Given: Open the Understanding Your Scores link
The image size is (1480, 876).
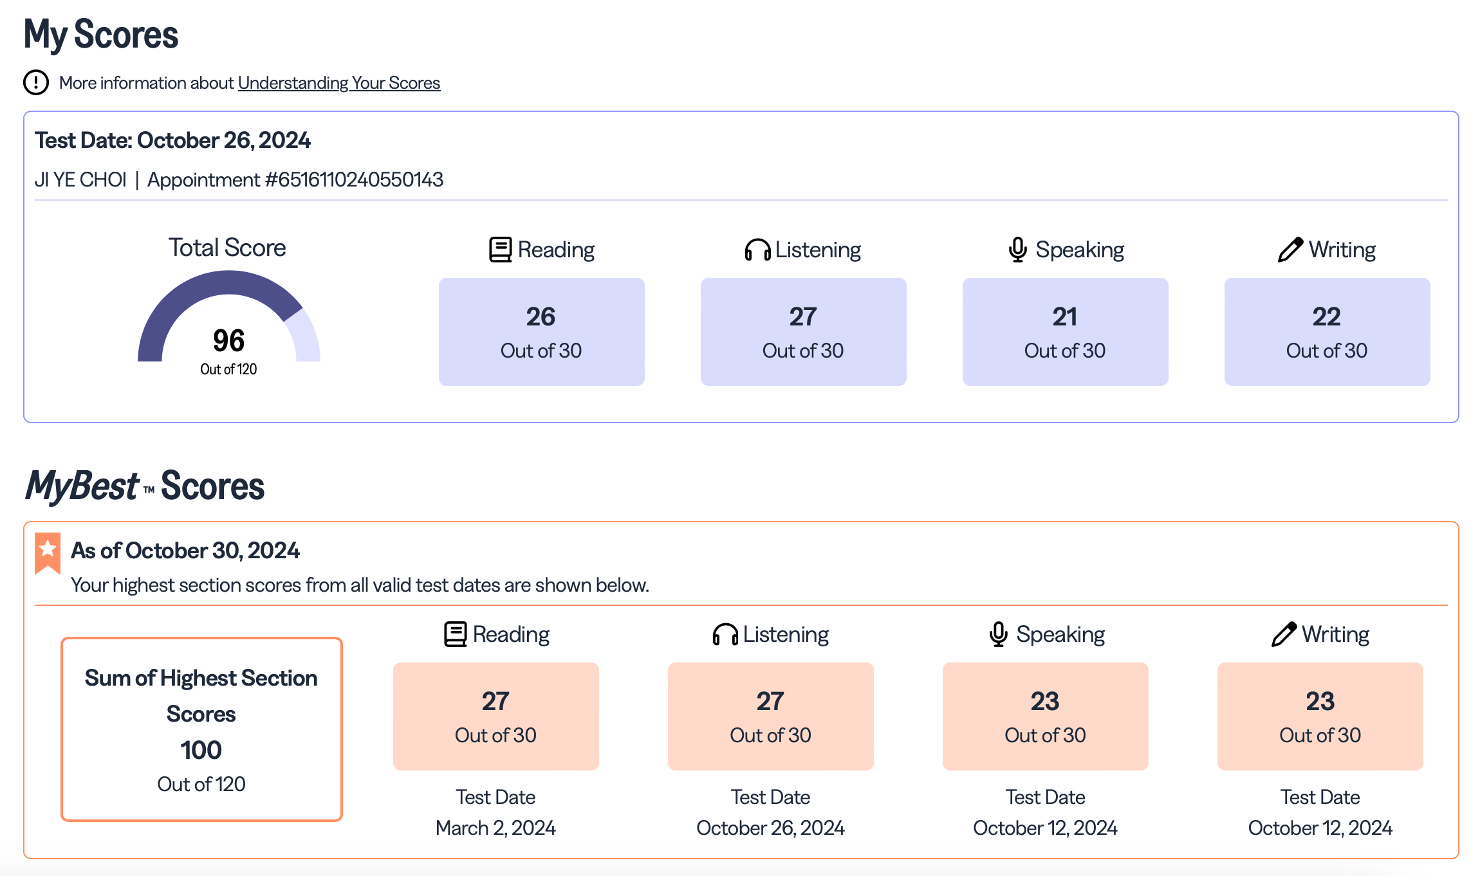Looking at the screenshot, I should point(339,83).
